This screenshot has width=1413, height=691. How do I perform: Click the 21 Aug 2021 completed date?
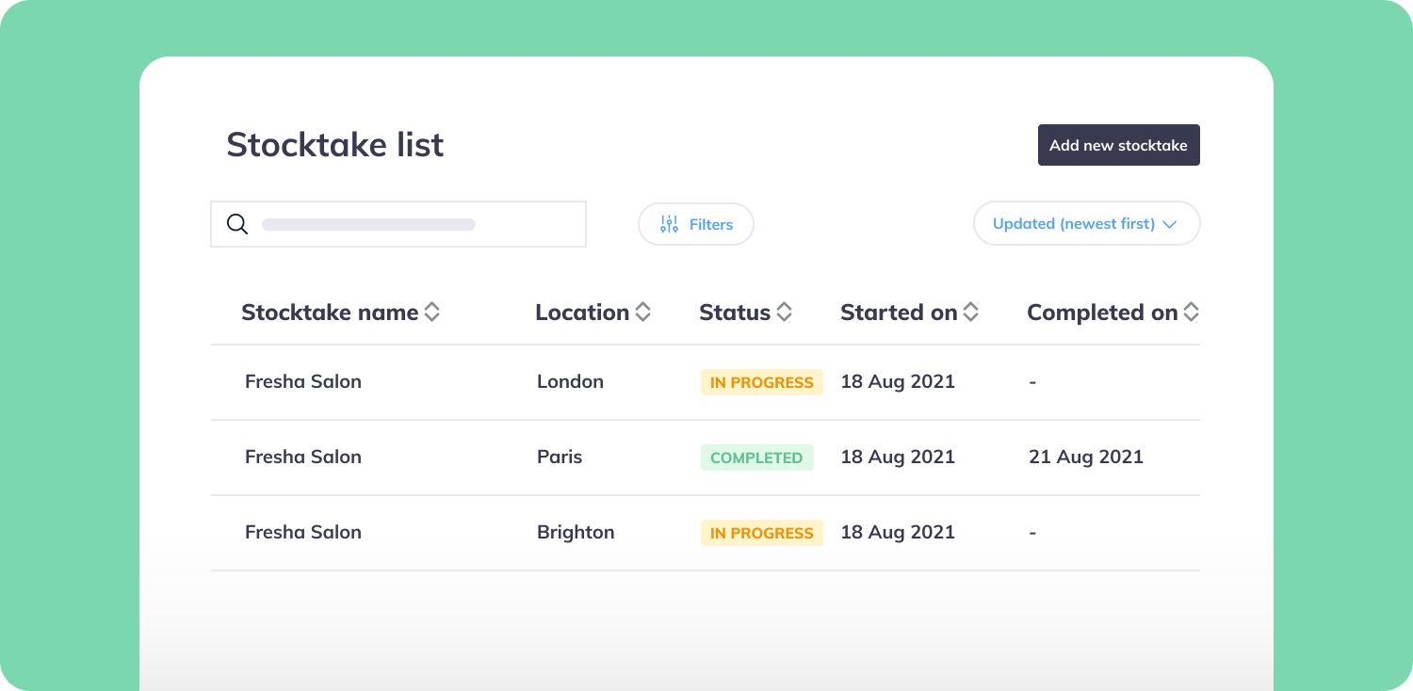pyautogui.click(x=1086, y=457)
